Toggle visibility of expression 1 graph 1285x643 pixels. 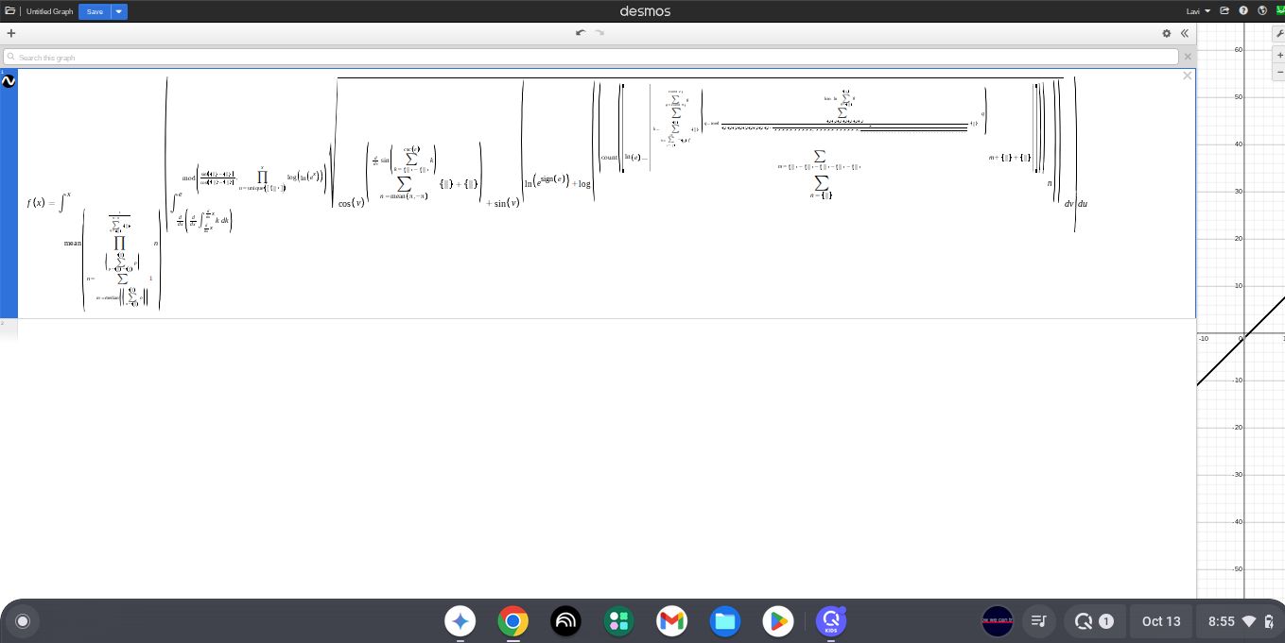click(x=9, y=81)
